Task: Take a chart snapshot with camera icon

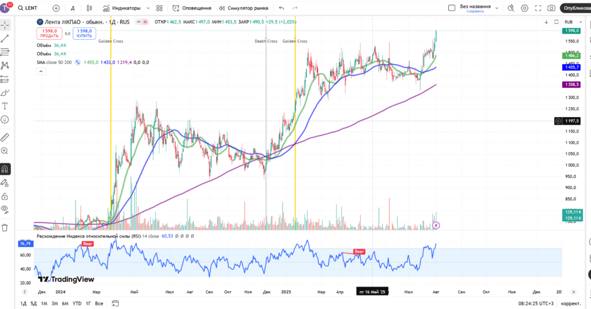Action: [551, 8]
